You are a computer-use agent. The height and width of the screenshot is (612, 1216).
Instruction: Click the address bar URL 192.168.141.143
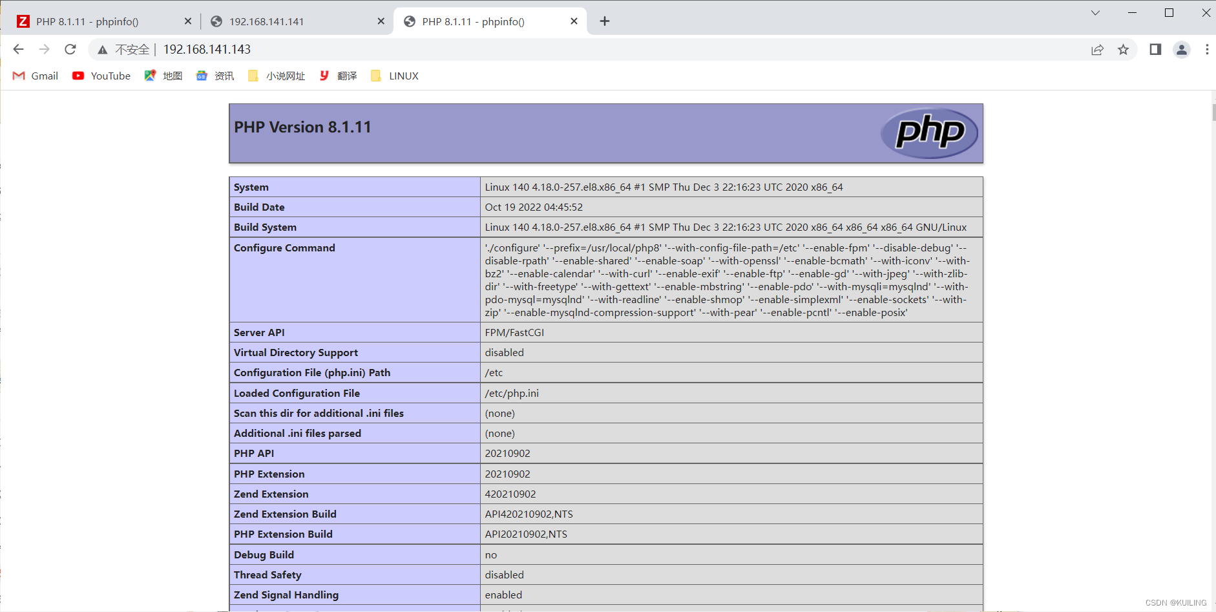pos(207,49)
